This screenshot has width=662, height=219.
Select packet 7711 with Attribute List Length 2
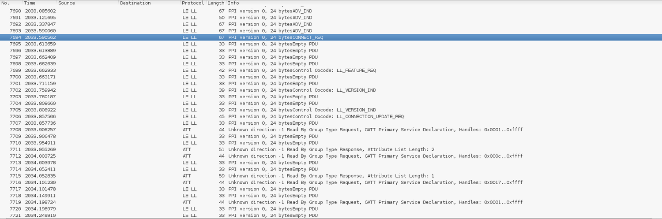(331, 150)
